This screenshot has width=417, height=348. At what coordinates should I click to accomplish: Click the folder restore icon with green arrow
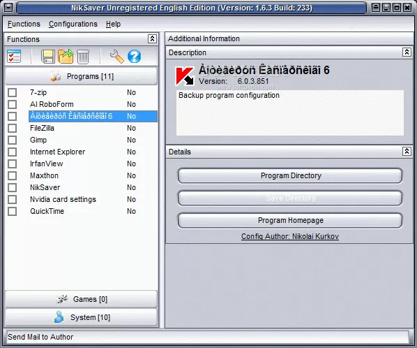66,56
